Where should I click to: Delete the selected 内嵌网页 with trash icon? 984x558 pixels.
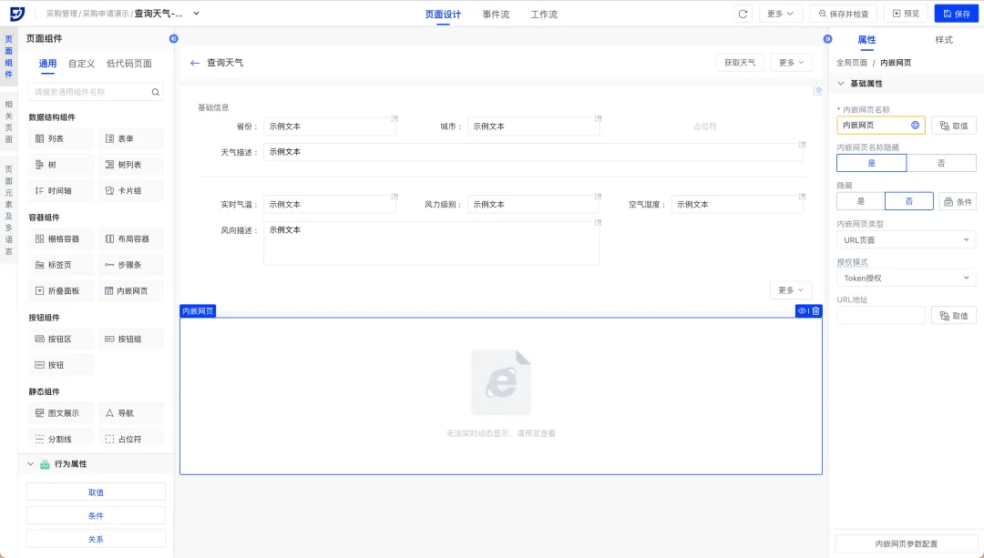click(x=815, y=311)
